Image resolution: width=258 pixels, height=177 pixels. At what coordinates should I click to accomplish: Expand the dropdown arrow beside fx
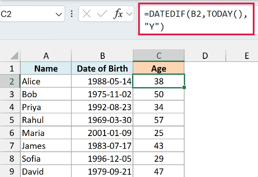(x=129, y=14)
